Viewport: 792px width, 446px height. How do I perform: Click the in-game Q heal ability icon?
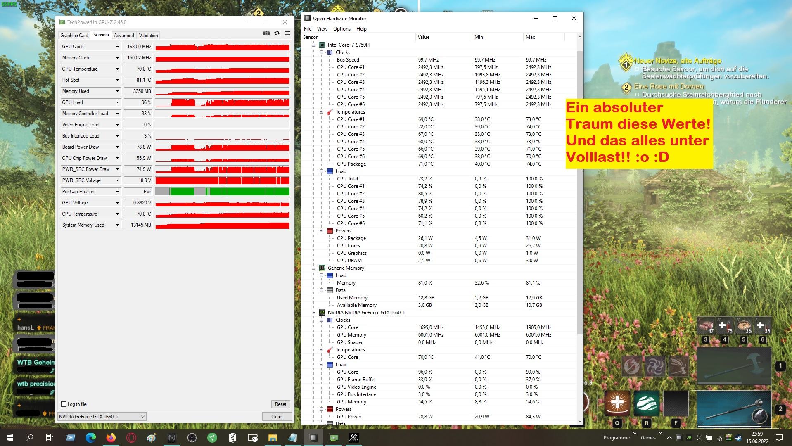tap(617, 403)
